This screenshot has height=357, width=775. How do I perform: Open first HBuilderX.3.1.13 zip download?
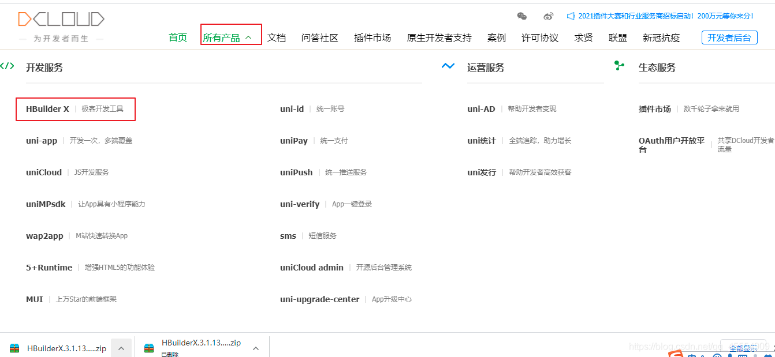66,348
